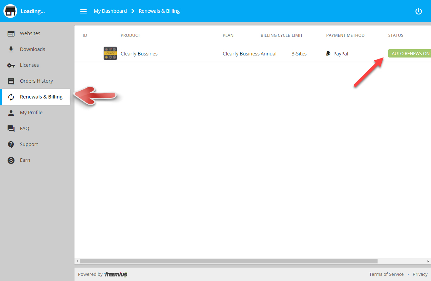Click the ID column header

point(85,35)
